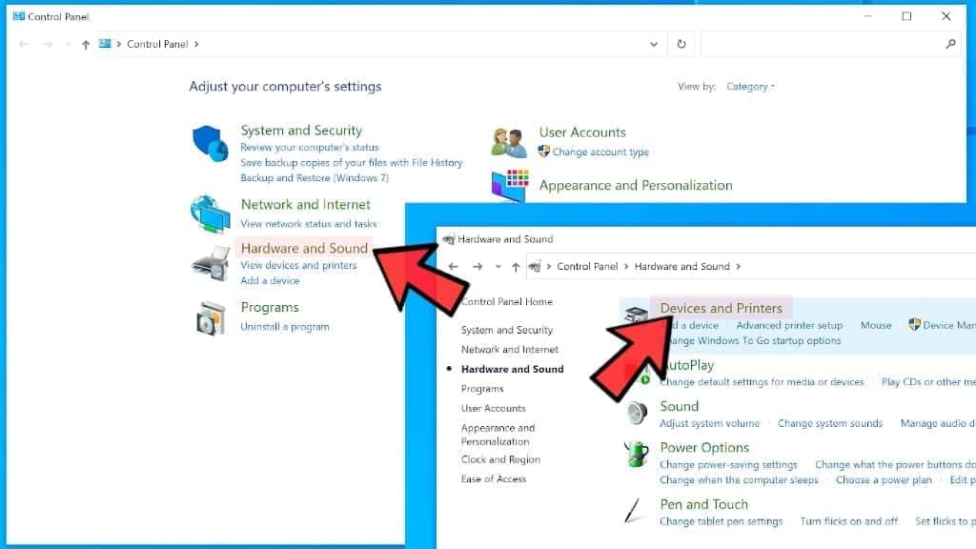Click the Sound speaker icon
This screenshot has width=976, height=549.
click(x=636, y=413)
